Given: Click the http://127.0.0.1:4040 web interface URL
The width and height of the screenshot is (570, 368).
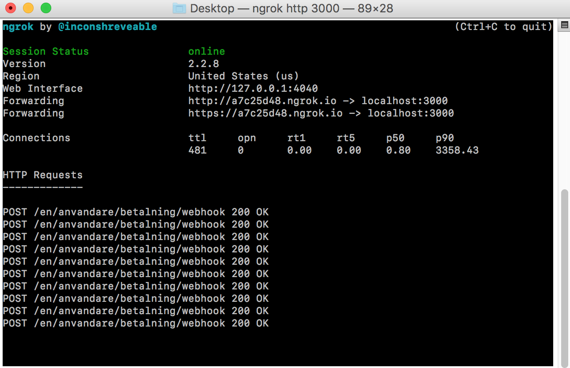Looking at the screenshot, I should click(253, 89).
